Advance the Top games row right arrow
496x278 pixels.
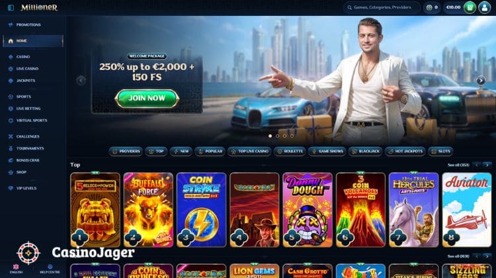click(x=487, y=165)
